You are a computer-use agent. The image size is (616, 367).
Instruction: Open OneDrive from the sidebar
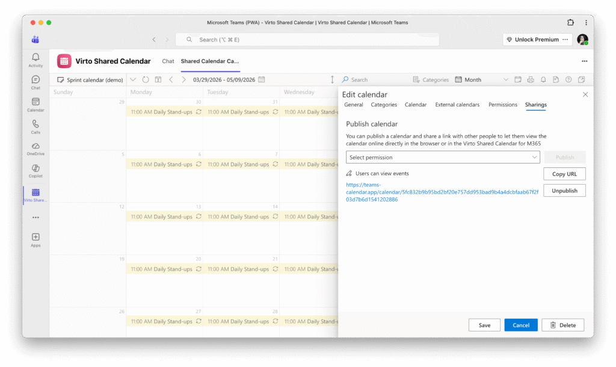35,149
